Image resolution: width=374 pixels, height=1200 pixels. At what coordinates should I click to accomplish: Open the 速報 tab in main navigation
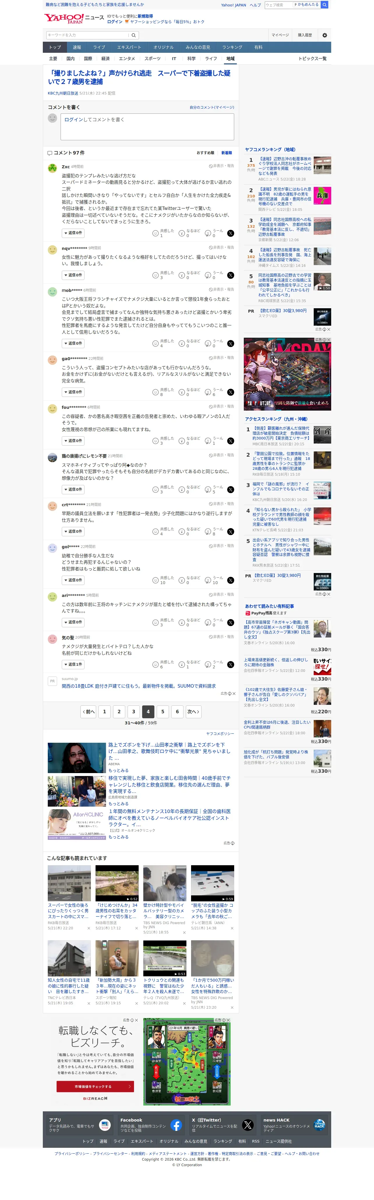[77, 47]
